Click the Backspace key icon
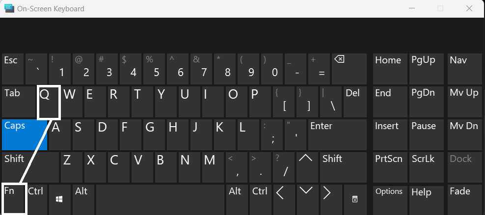 click(339, 59)
